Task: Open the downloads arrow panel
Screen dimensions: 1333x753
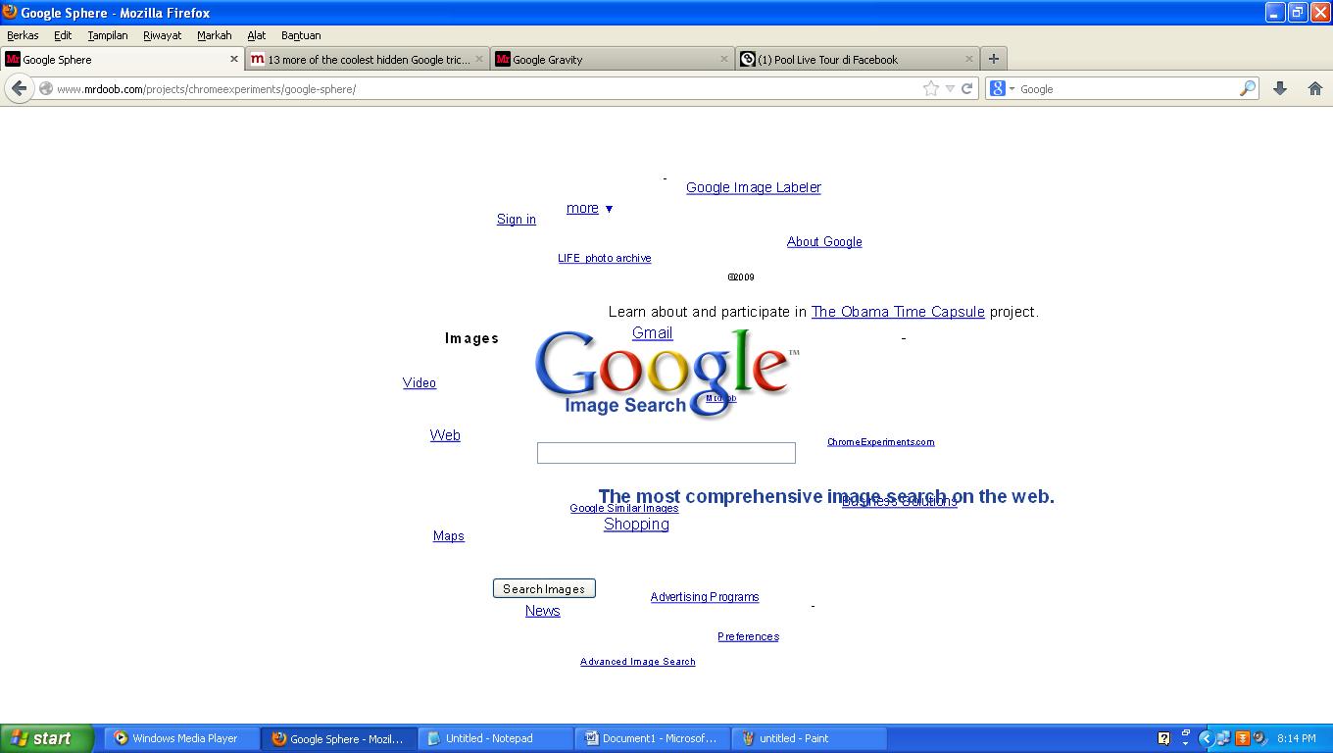Action: coord(1279,88)
